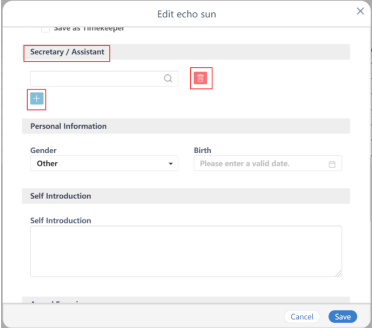Click the Self Introduction gray section header
The height and width of the screenshot is (328, 372).
point(60,196)
